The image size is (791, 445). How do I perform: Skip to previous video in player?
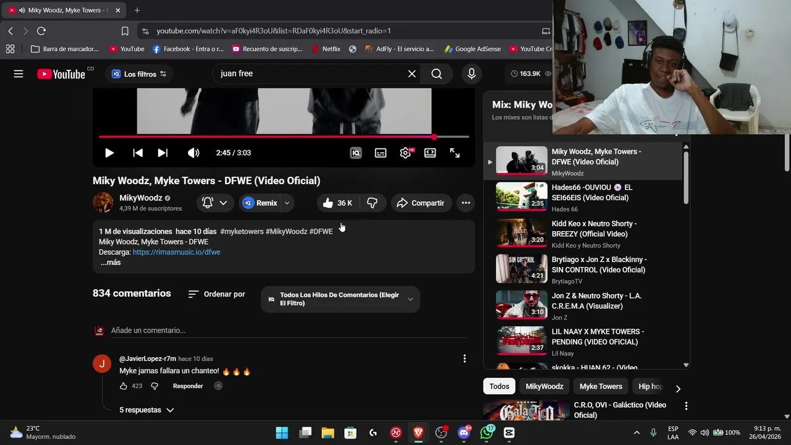pos(138,153)
